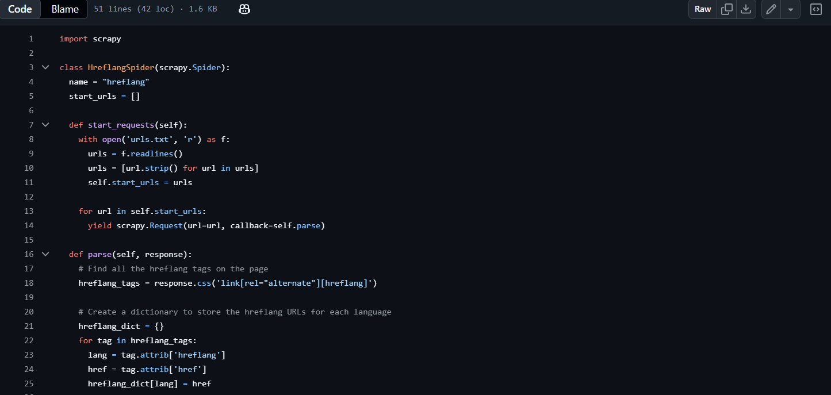Click tag.attrib['hreflang'] on line 23
Viewport: 831px width, 395px height.
point(173,355)
